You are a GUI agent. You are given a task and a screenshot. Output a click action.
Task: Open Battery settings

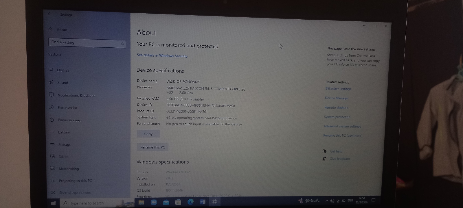point(60,132)
